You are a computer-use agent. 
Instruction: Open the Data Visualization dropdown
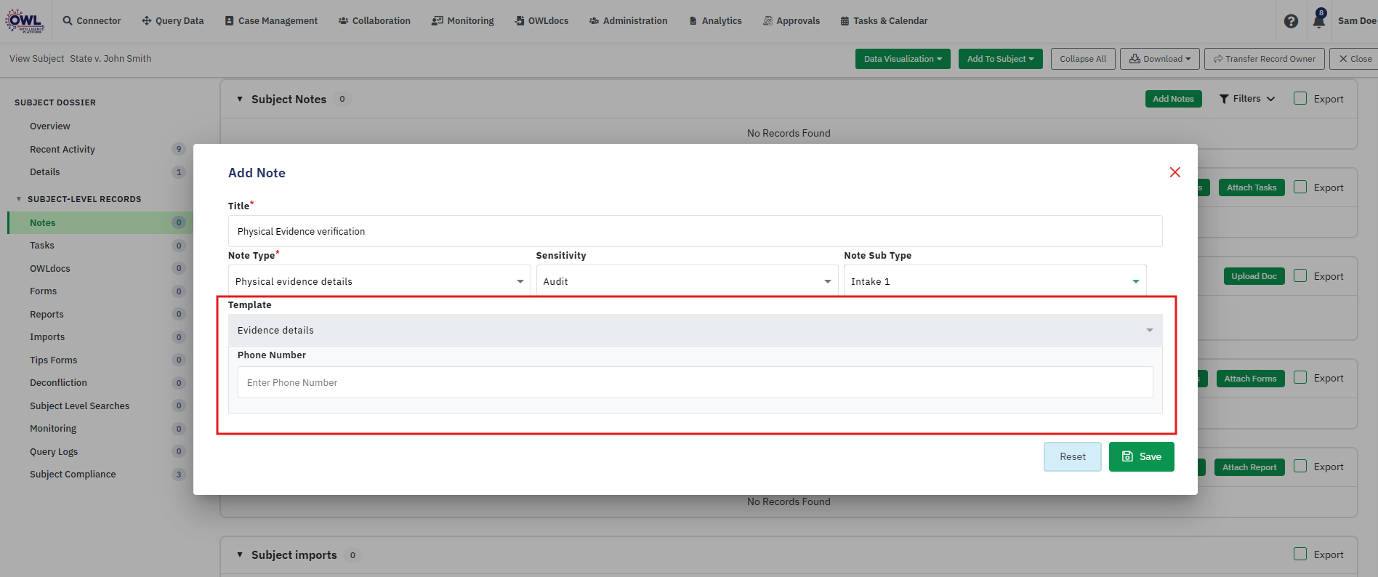coord(903,59)
